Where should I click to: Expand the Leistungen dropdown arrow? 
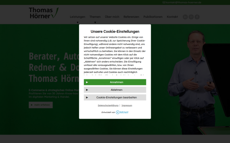pos(77,22)
